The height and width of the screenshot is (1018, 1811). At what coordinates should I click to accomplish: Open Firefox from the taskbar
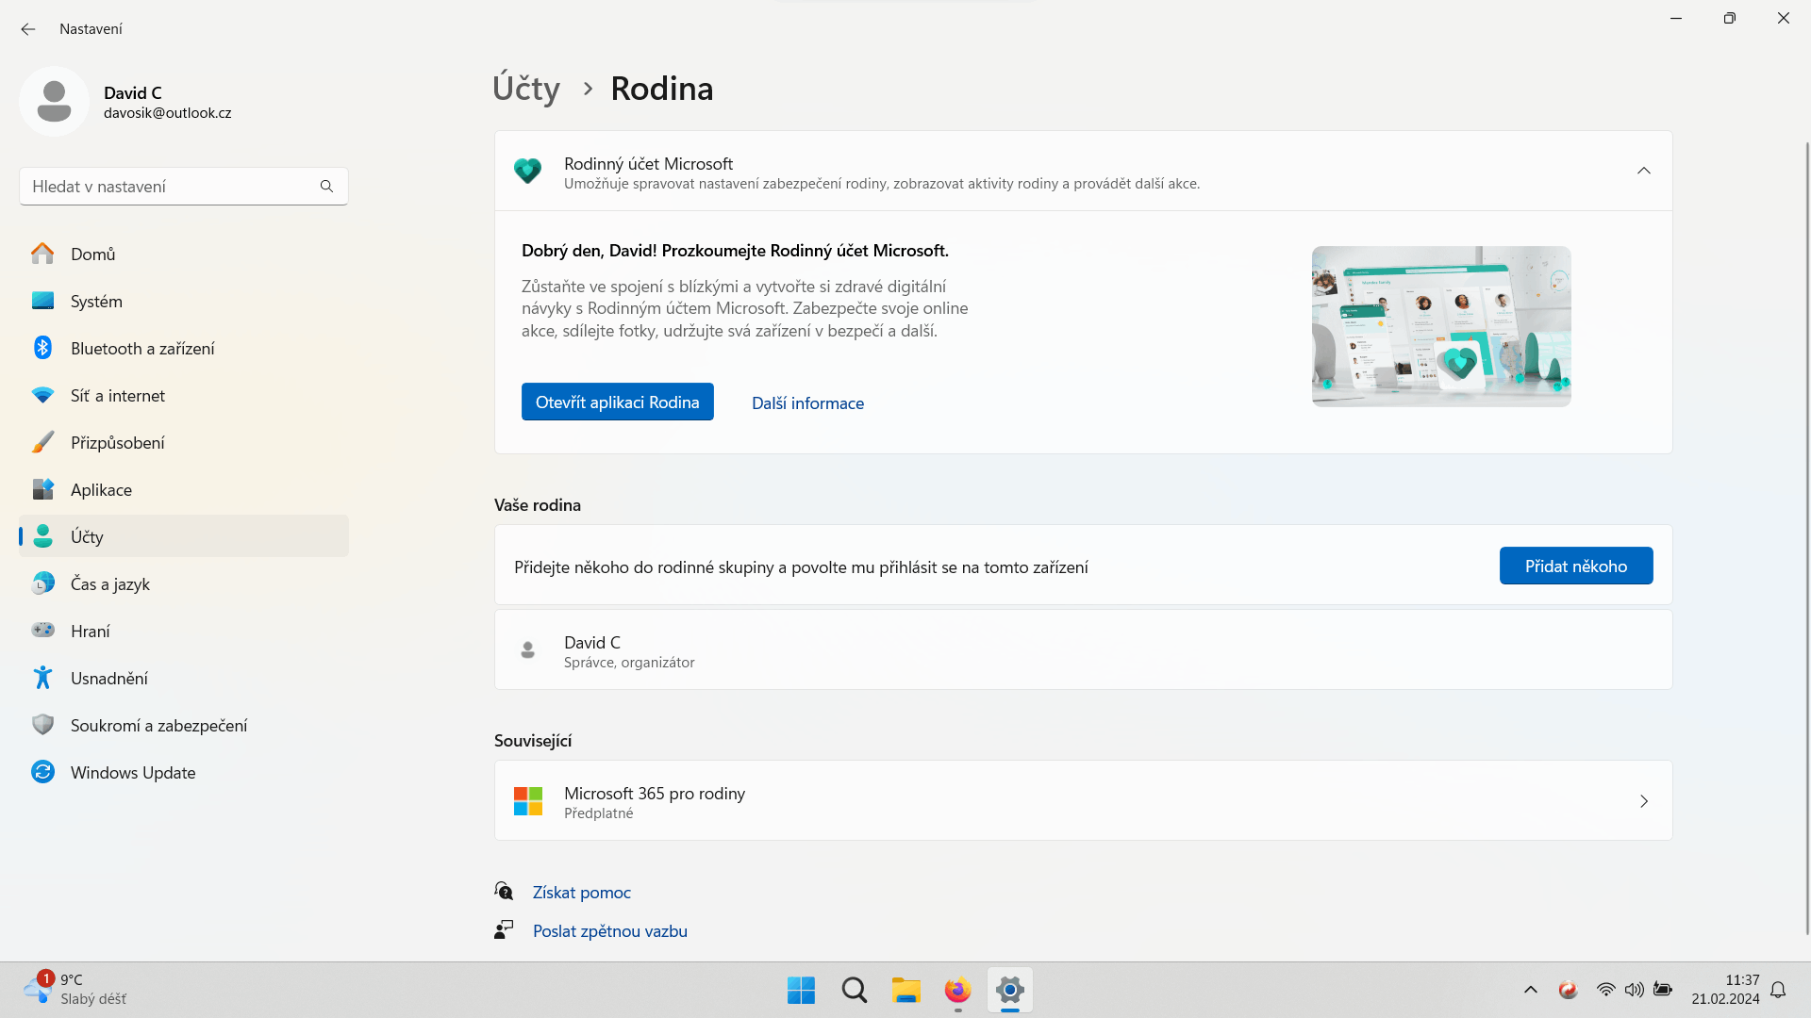point(957,991)
